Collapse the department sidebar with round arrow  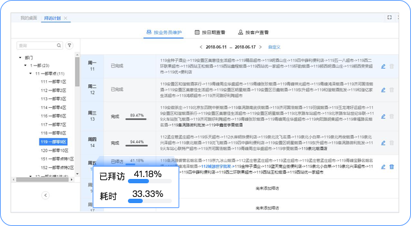pyautogui.click(x=45, y=195)
